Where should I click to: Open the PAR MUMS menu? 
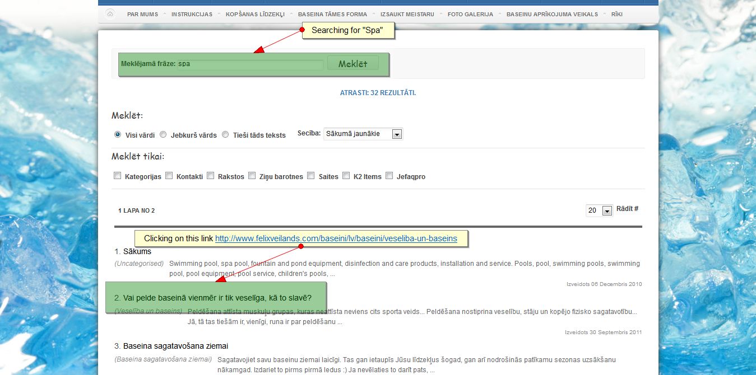(x=142, y=15)
